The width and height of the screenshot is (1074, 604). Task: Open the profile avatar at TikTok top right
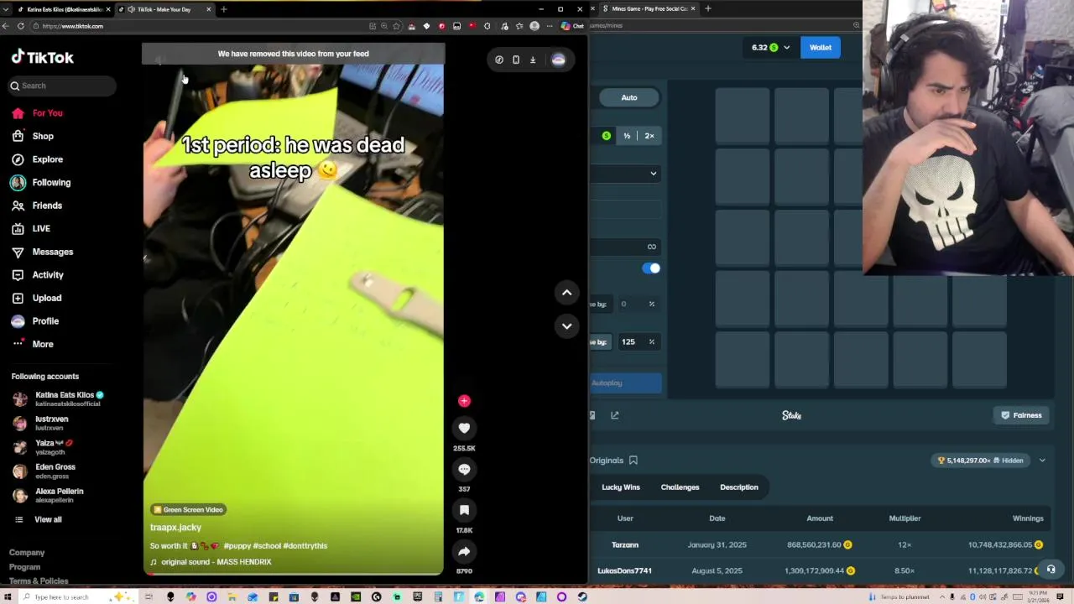558,60
